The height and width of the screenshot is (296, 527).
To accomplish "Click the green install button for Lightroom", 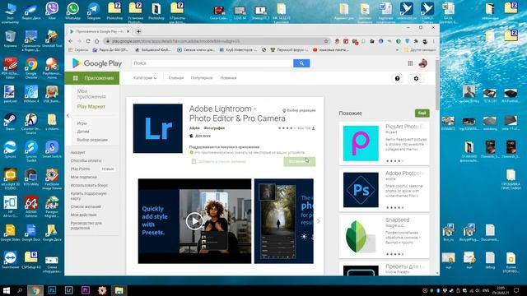I will [299, 161].
